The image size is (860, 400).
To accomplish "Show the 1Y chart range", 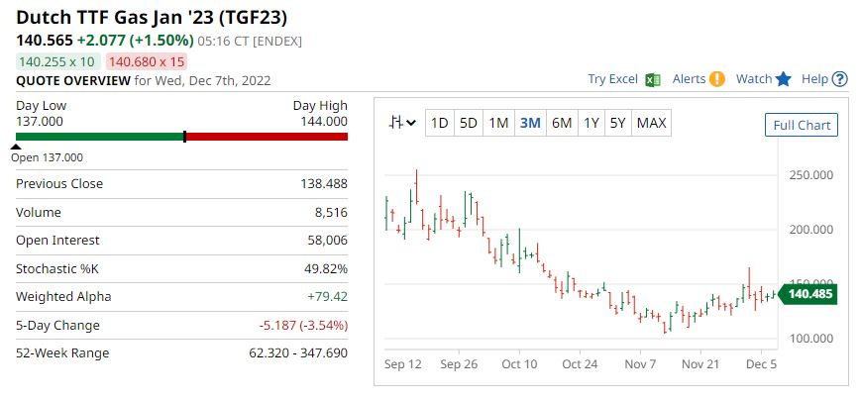I will pos(591,123).
